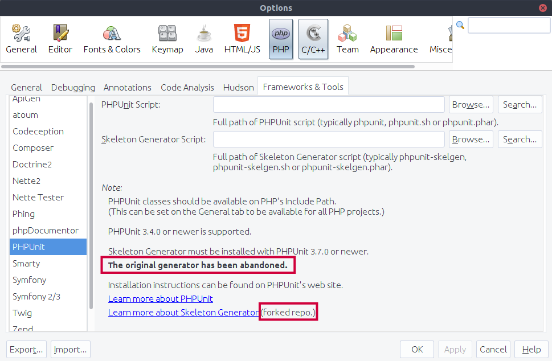Select ApiGen in the frameworks list
The height and width of the screenshot is (361, 552).
click(x=48, y=99)
